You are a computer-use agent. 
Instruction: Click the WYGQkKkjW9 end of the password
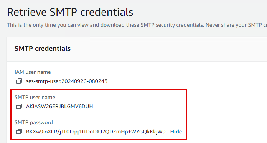148,132
